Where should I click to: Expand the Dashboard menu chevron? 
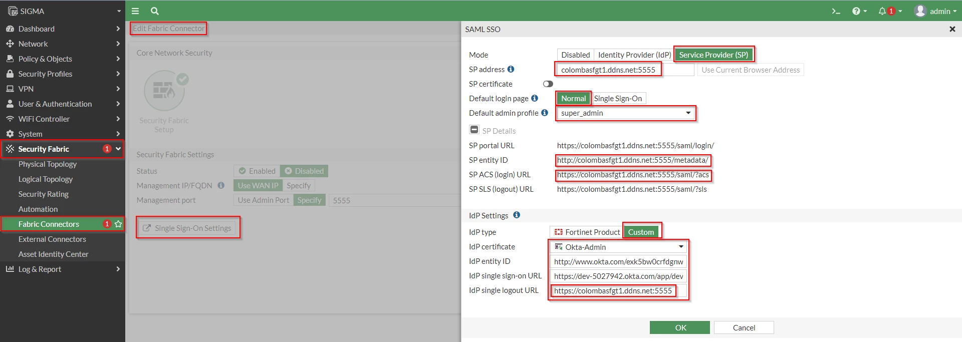[x=118, y=29]
